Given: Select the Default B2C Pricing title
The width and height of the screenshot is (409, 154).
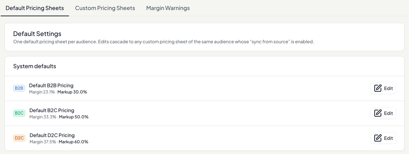Looking at the screenshot, I should pyautogui.click(x=52, y=110).
